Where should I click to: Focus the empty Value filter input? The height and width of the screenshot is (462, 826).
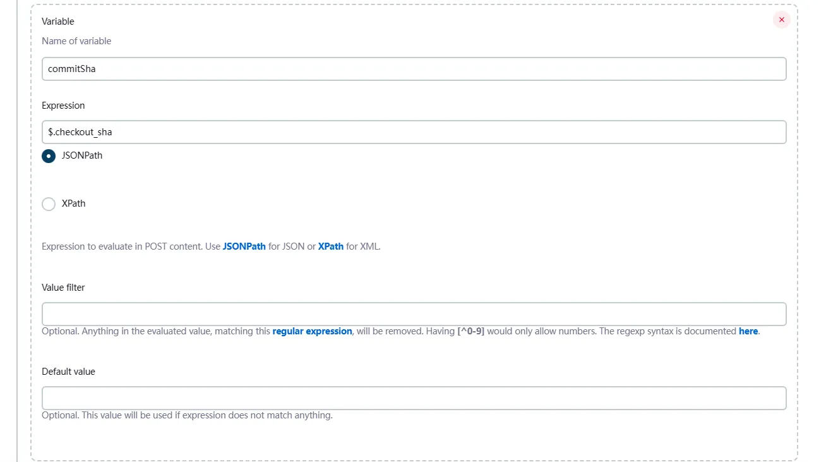414,314
